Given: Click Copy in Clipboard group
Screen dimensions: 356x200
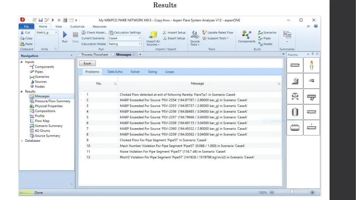Looking at the screenshot, I should 26,38.
